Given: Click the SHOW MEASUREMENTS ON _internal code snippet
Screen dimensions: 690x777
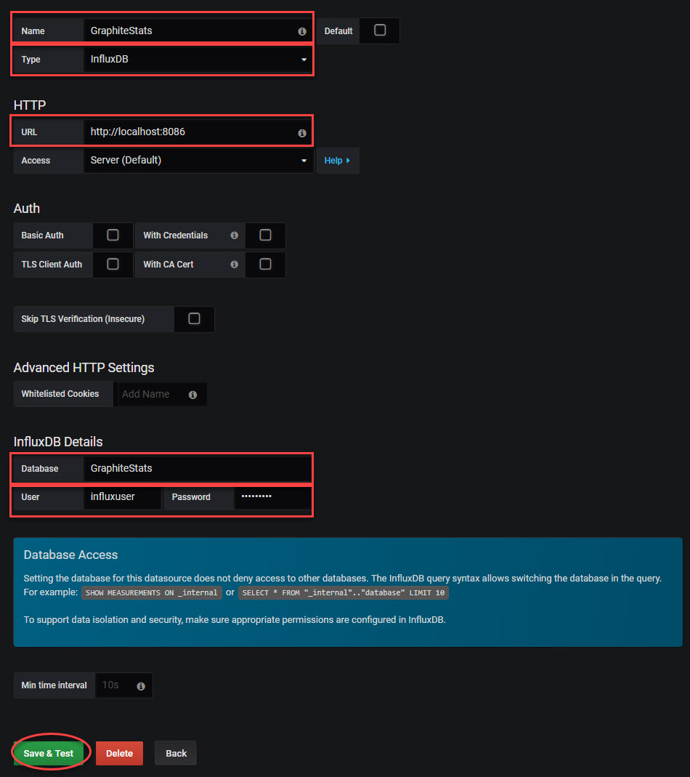Looking at the screenshot, I should tap(152, 592).
